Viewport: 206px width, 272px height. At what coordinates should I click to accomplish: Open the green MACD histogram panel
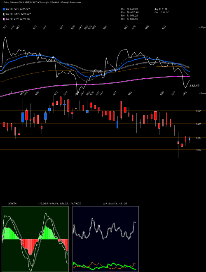[35, 239]
